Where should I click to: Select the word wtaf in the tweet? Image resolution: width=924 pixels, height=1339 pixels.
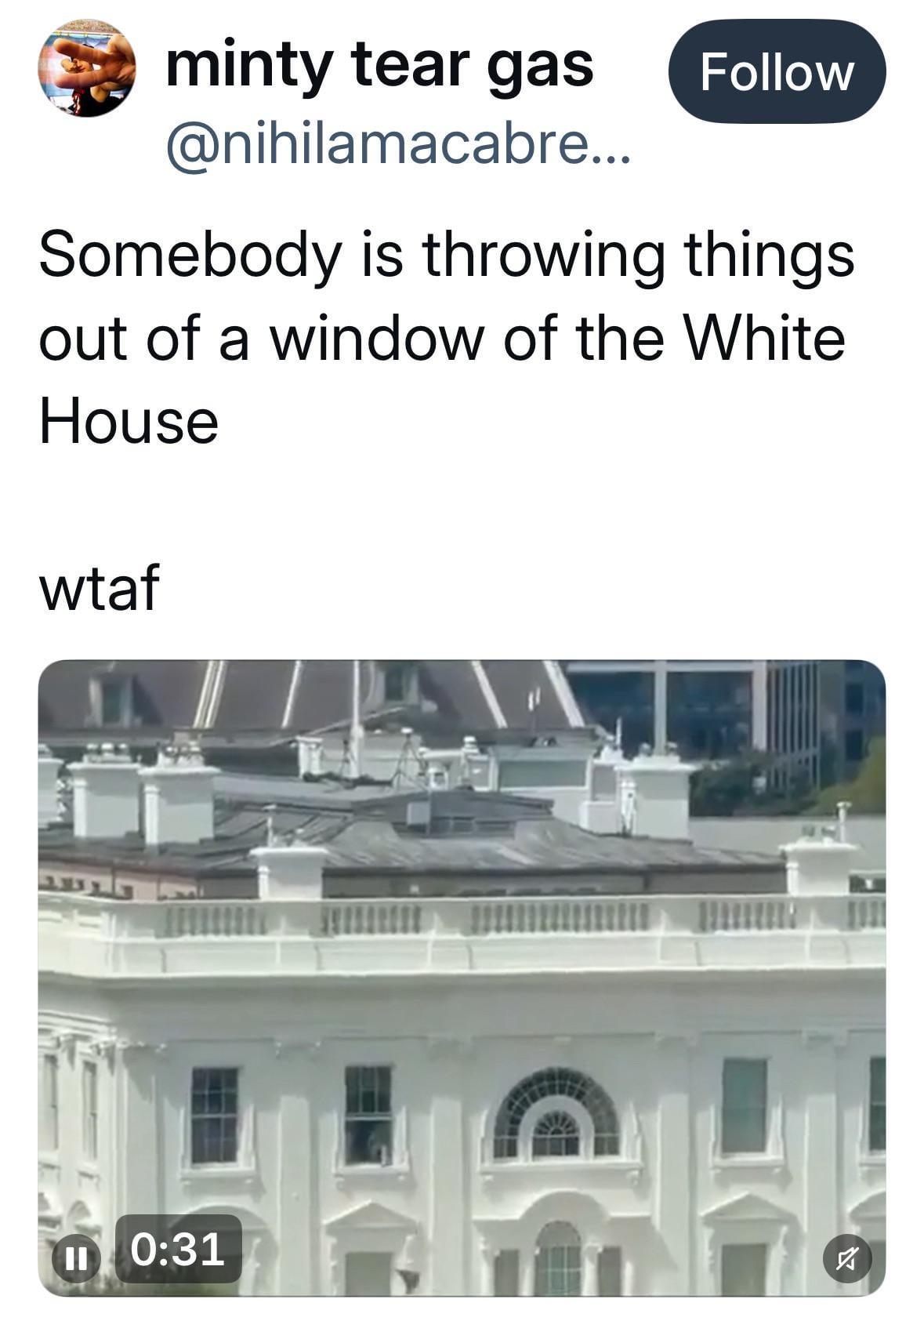100,588
